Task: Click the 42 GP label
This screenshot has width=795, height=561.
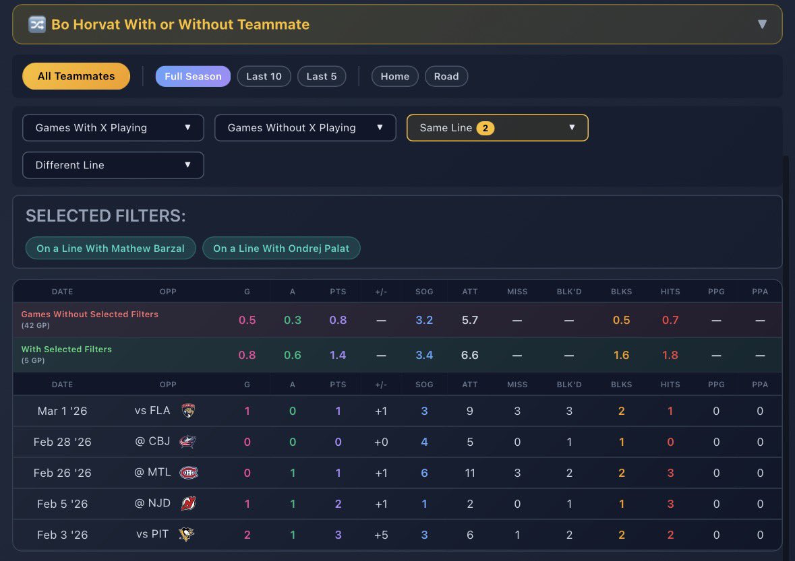Action: coord(36,325)
